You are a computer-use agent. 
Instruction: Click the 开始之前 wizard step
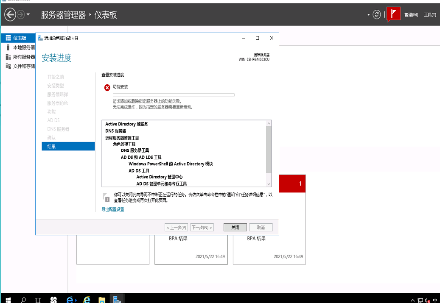click(56, 77)
